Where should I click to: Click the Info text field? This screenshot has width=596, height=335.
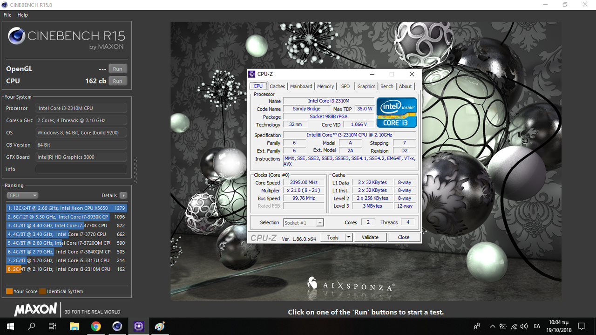[81, 169]
